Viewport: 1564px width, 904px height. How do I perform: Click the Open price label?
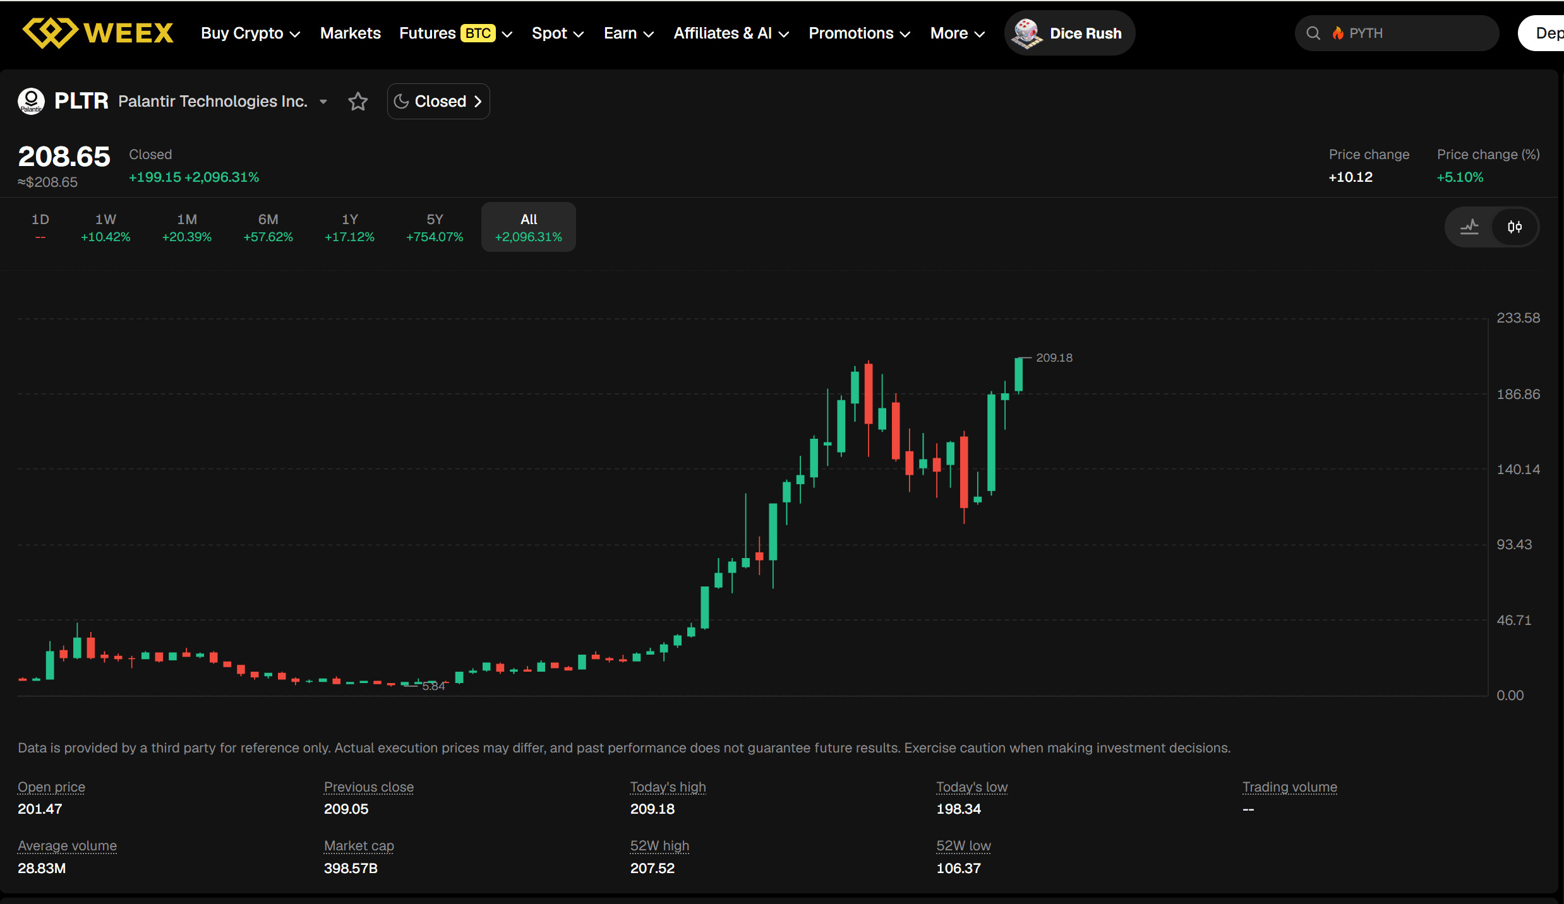click(51, 787)
